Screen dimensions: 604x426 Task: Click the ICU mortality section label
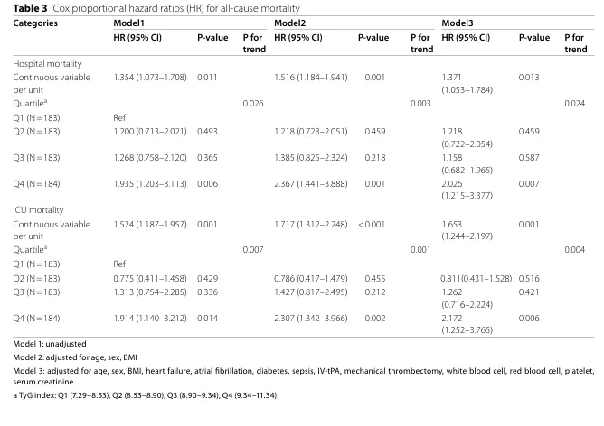tap(38, 210)
